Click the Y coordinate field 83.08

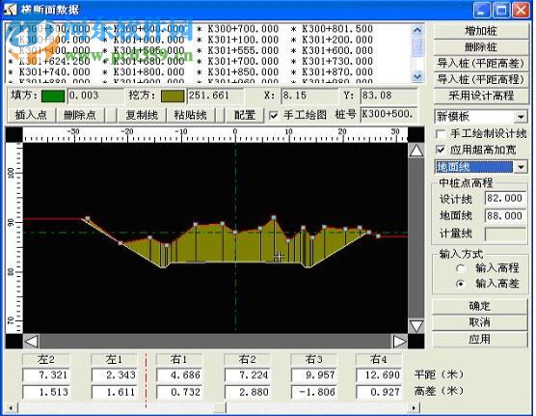point(389,96)
